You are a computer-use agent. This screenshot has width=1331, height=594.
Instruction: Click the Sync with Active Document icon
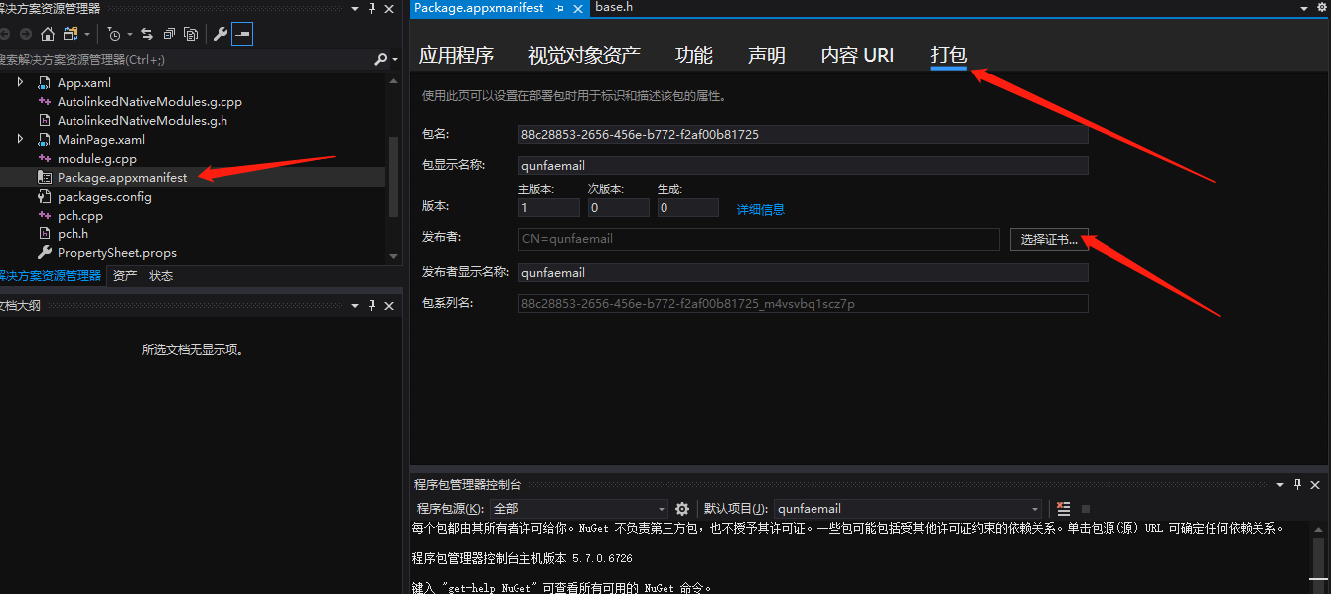(147, 33)
